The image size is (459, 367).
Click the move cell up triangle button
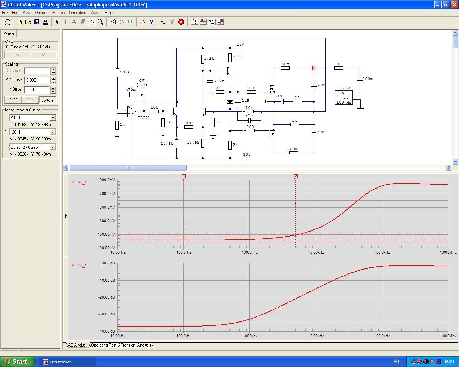(x=17, y=55)
